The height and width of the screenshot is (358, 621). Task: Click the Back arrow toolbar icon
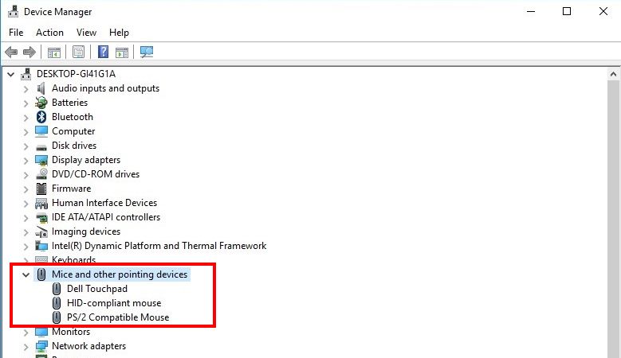(x=11, y=52)
